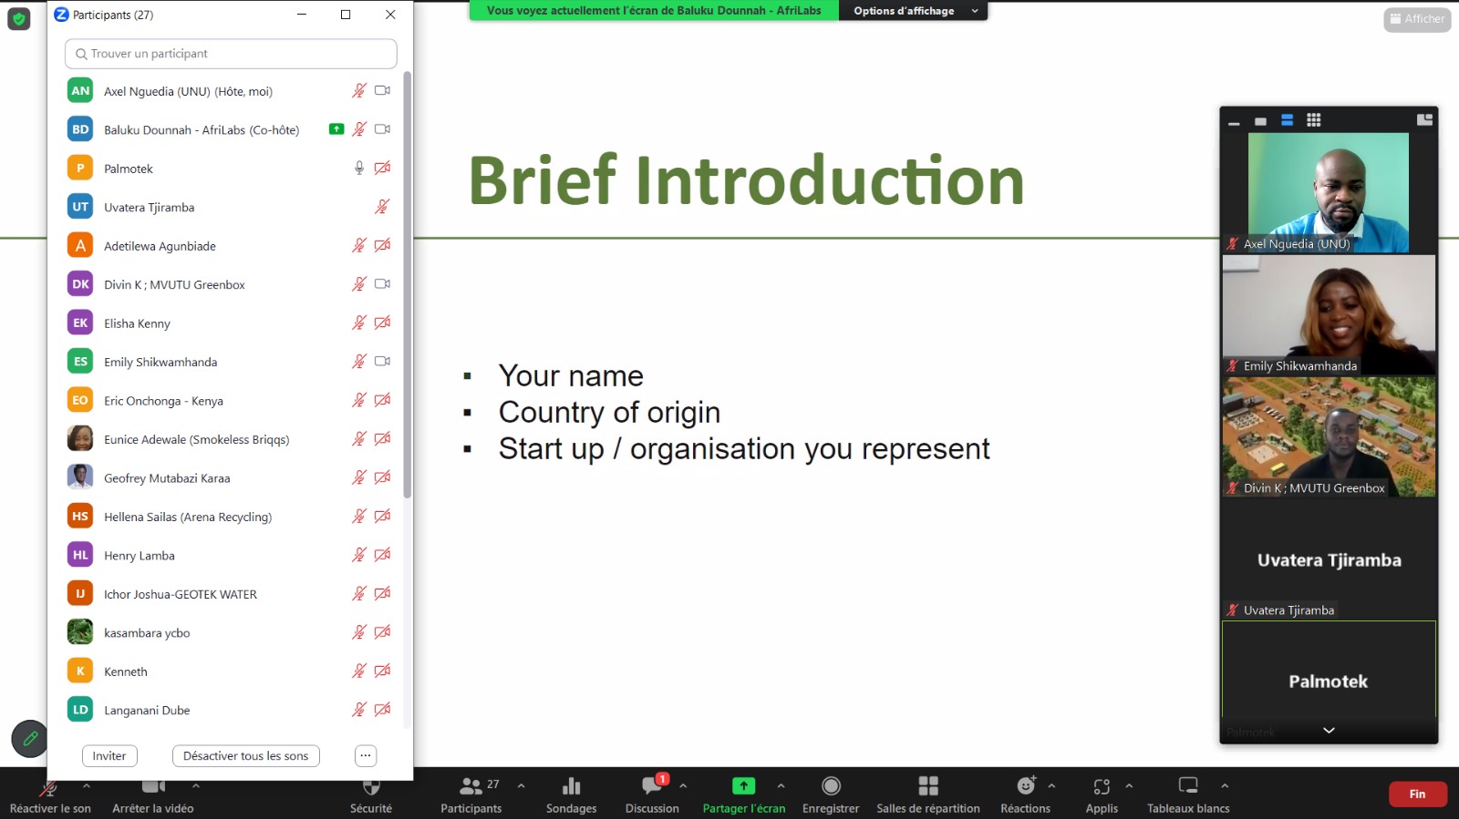Open Salles de répartition breakout rooms
1459x820 pixels.
pos(927,786)
